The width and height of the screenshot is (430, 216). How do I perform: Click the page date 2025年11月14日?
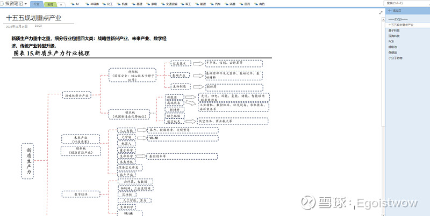click(x=17, y=26)
